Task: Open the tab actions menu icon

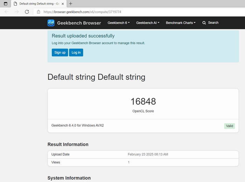Action: (x=5, y=3)
